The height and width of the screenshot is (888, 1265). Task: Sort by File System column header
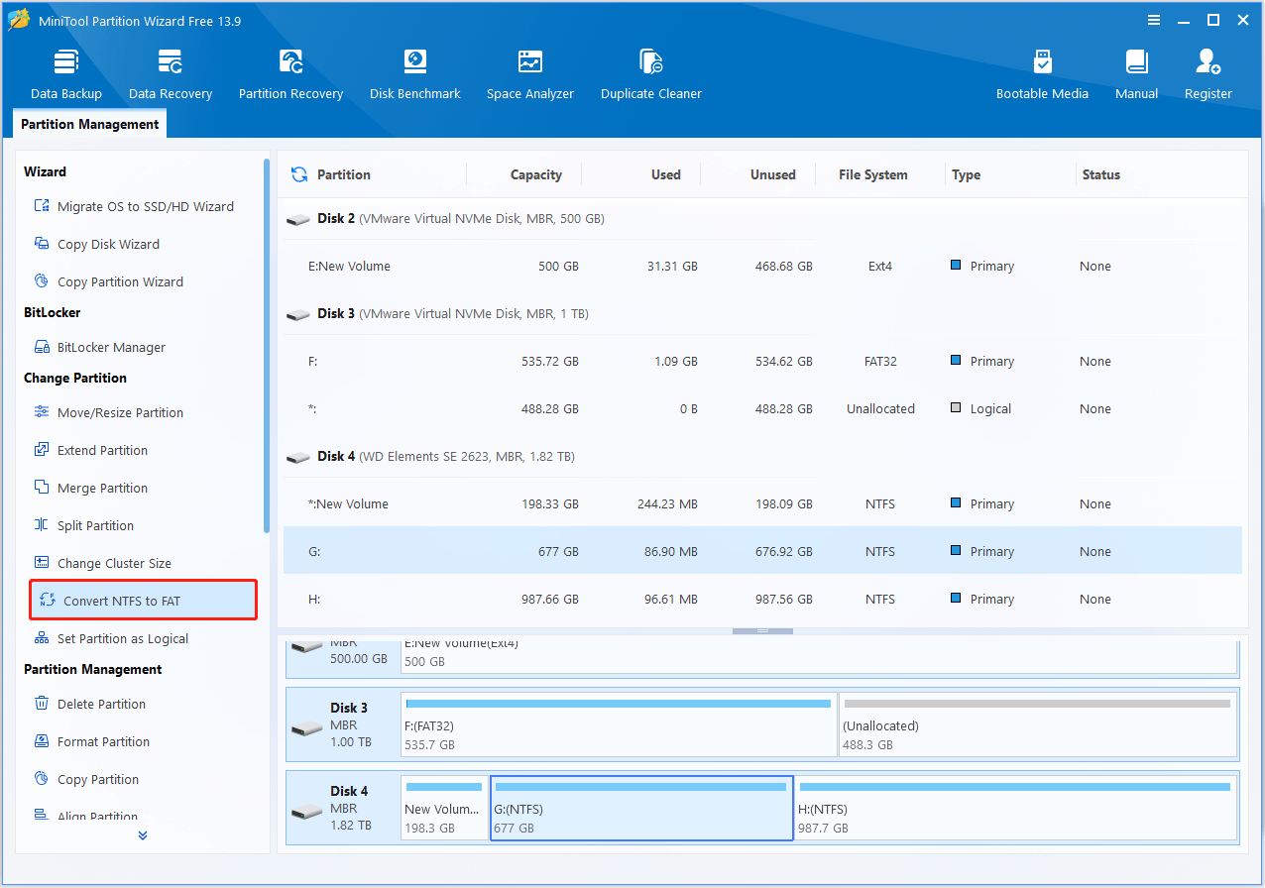point(872,174)
